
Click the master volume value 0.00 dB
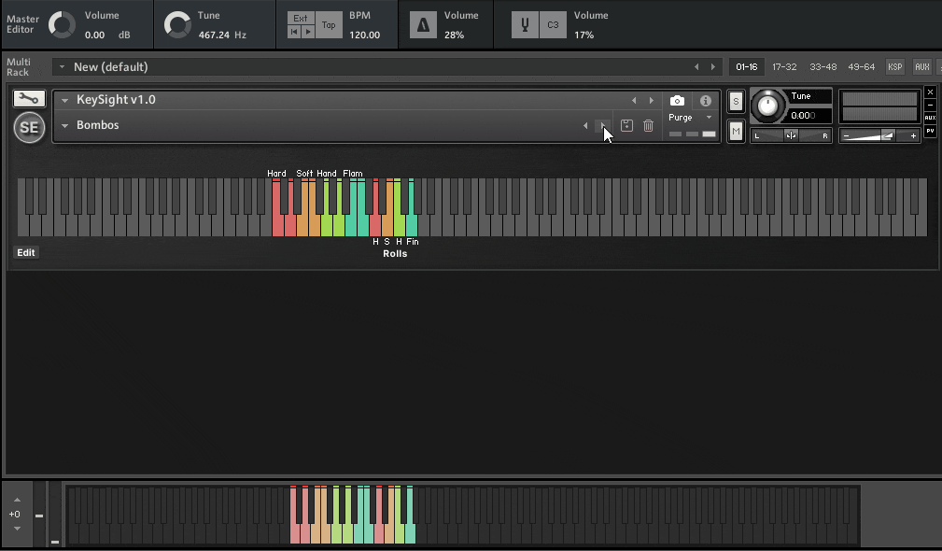point(107,35)
